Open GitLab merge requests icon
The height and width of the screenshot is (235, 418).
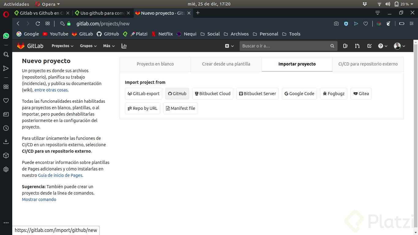coord(357,46)
